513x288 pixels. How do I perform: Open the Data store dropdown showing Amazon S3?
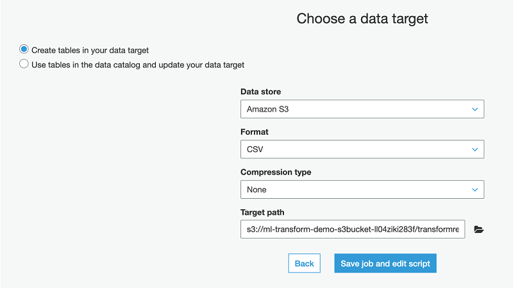(362, 109)
